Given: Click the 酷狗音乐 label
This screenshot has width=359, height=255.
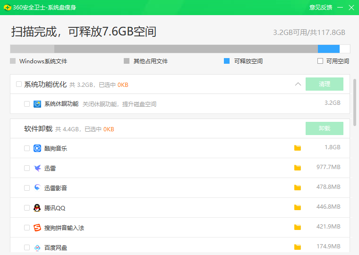Looking at the screenshot, I should tap(56, 149).
